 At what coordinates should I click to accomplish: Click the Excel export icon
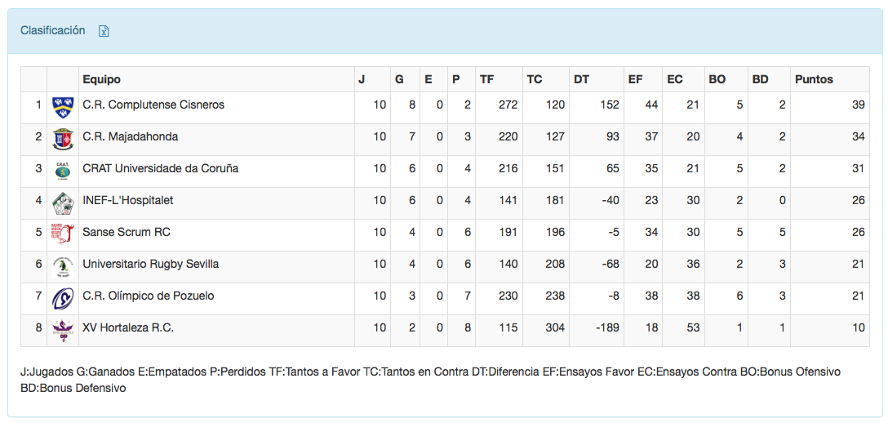[x=104, y=31]
